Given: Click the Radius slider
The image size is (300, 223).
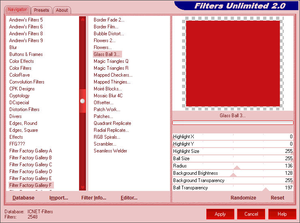Looking at the screenshot, I should (233, 166).
